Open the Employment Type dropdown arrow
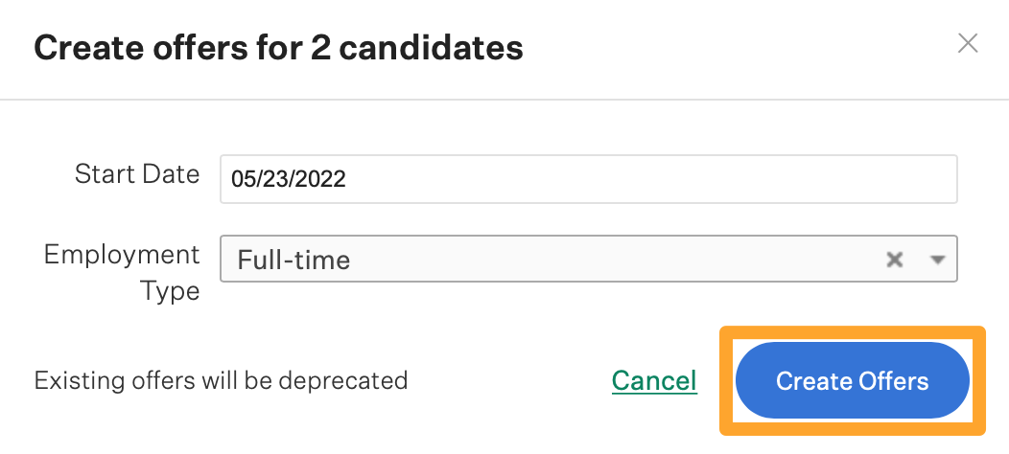Screen dimensions: 1009x454 pyautogui.click(x=938, y=260)
